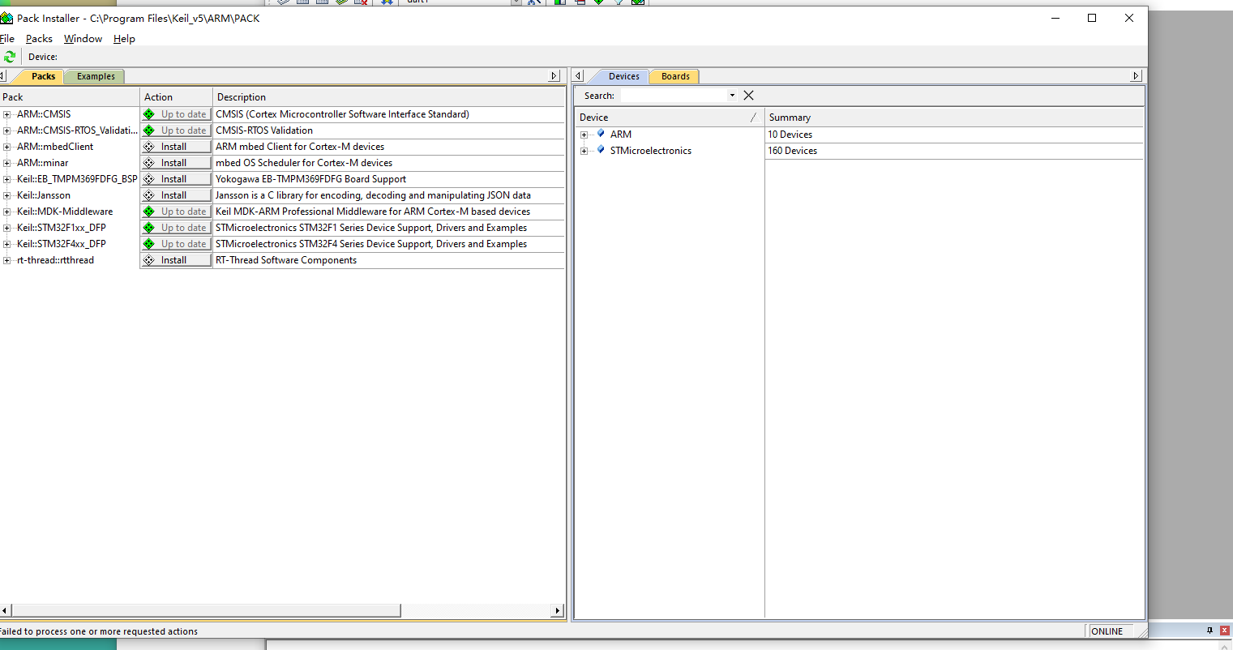Clear the device search with the X icon
1233x650 pixels.
pos(748,96)
